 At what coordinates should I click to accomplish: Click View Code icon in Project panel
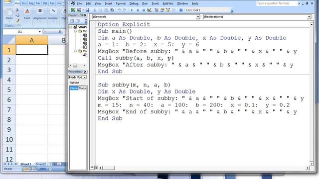point(72,21)
